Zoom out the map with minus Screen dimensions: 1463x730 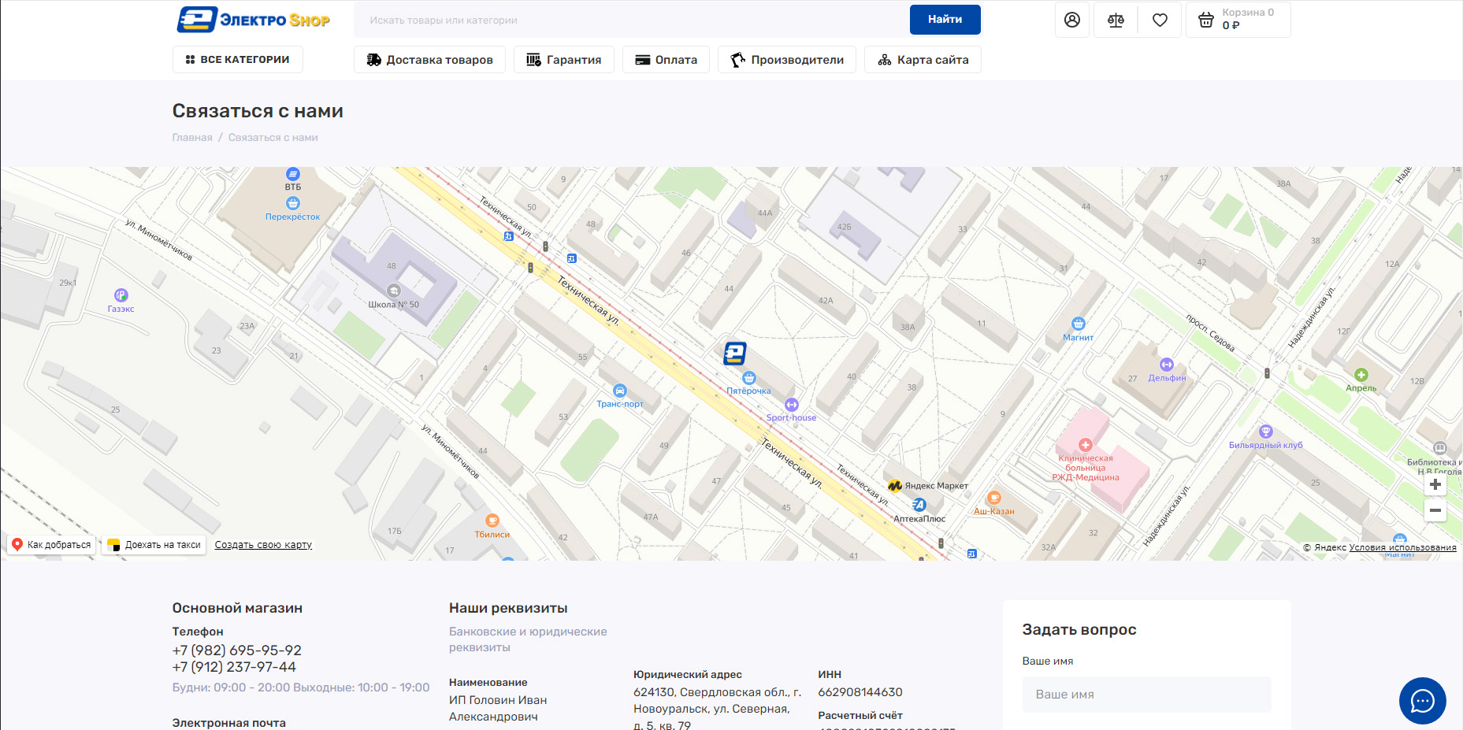click(1435, 510)
